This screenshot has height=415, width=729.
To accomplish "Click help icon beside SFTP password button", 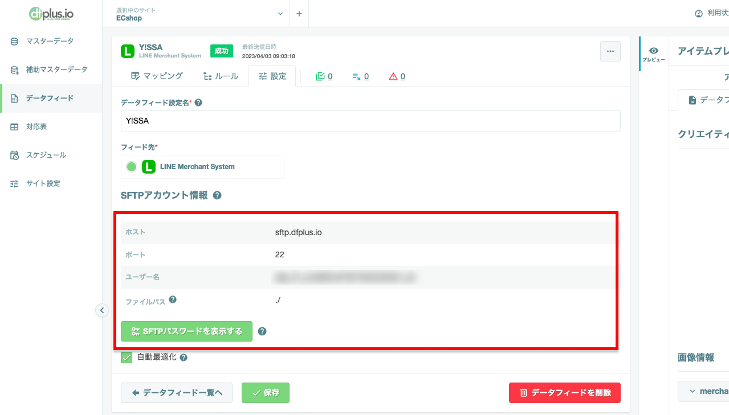I will coord(262,331).
